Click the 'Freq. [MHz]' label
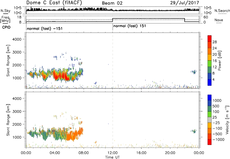The height and width of the screenshot is (159, 230). pyautogui.click(x=5, y=19)
